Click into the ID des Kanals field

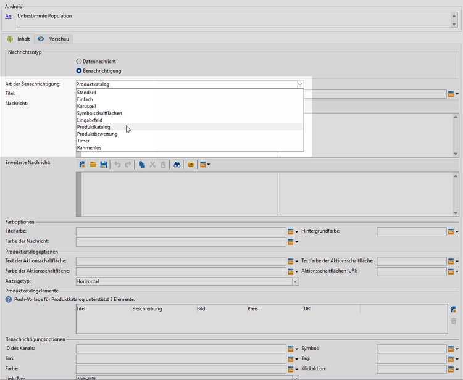[181, 349]
